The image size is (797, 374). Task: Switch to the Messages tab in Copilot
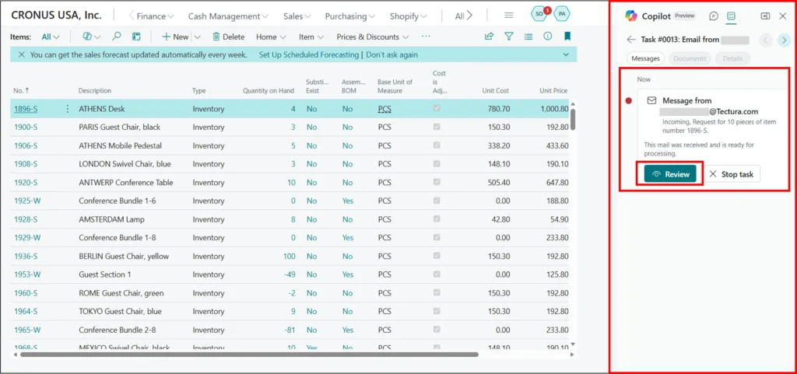point(645,58)
